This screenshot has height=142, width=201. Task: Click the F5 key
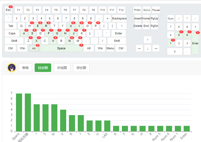(56, 10)
